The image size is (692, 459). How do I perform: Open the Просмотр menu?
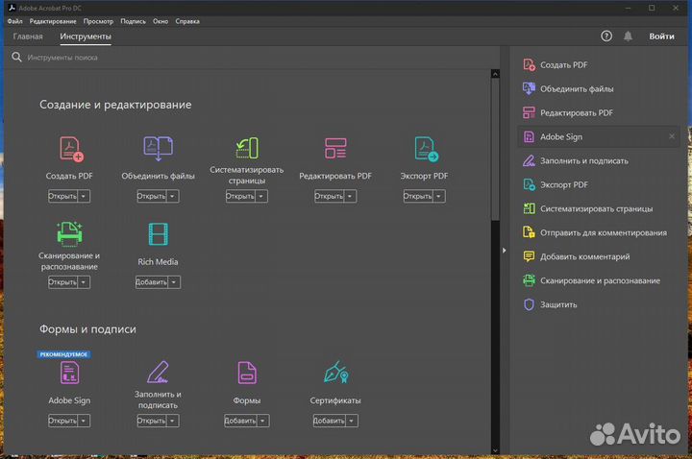click(98, 21)
